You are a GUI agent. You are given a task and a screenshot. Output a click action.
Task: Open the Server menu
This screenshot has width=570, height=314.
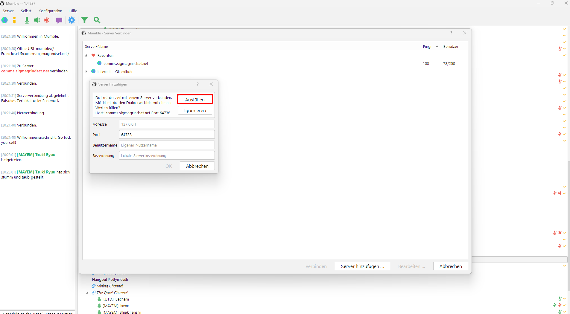point(8,11)
